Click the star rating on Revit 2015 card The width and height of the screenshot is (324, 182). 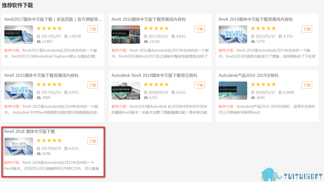(x=49, y=84)
